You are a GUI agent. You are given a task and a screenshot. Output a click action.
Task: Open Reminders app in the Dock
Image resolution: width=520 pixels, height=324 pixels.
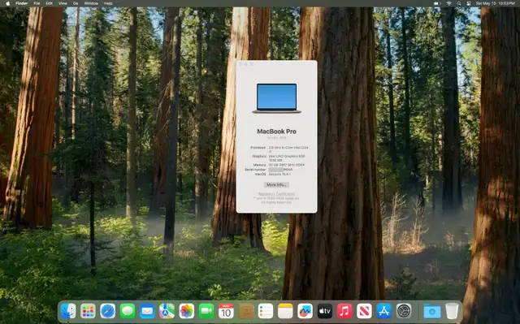coord(266,311)
